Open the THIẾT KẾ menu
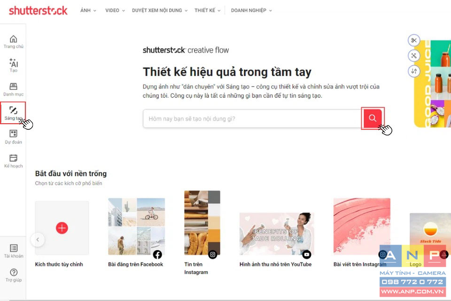 (x=207, y=10)
